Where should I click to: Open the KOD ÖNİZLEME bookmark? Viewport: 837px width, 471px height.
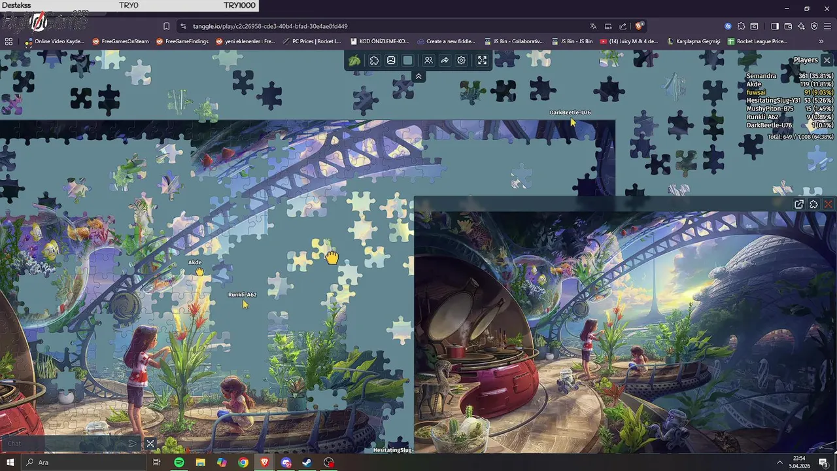pyautogui.click(x=379, y=41)
